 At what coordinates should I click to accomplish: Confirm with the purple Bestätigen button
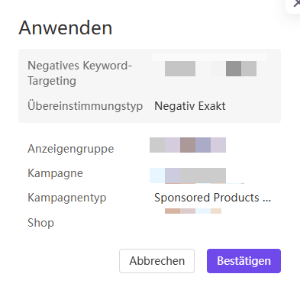(x=244, y=261)
